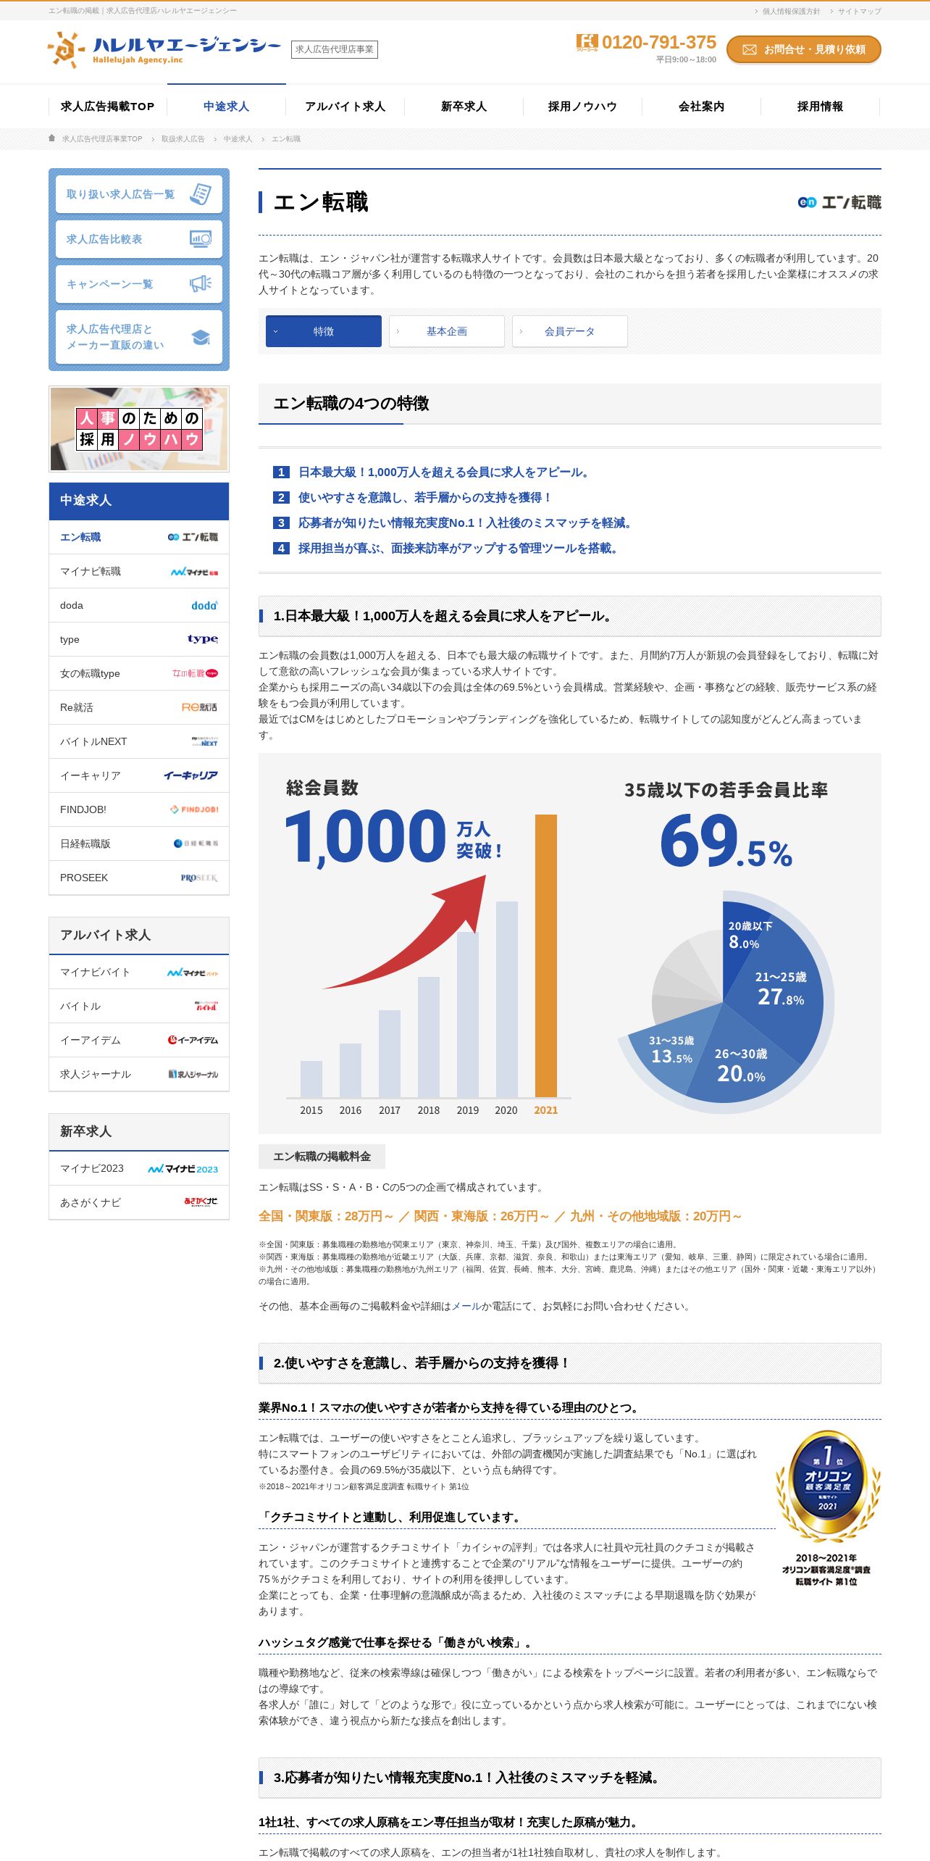Click マイナビバイト logo in sidebar
Screen dimensions: 930x1861
coord(193,973)
